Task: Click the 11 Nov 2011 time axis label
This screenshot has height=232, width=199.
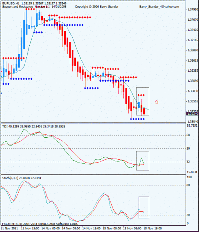Action: [9, 228]
